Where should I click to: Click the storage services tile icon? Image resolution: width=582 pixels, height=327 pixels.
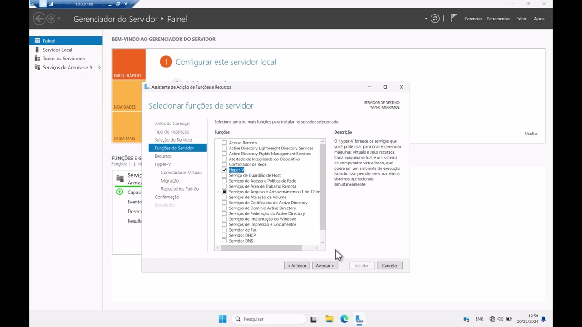(120, 178)
